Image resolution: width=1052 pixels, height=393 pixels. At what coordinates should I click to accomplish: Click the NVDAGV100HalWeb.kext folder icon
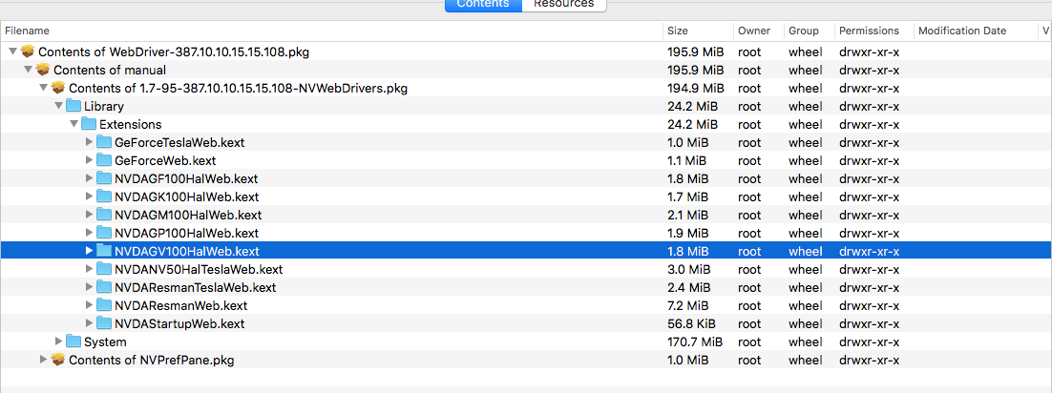click(104, 251)
